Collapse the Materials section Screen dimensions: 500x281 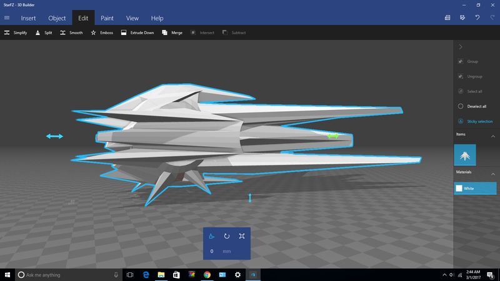(x=489, y=172)
